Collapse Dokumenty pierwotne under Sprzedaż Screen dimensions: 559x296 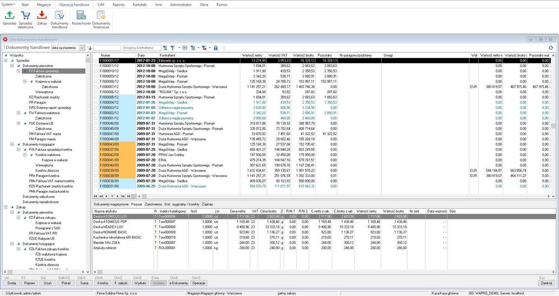tap(12, 66)
